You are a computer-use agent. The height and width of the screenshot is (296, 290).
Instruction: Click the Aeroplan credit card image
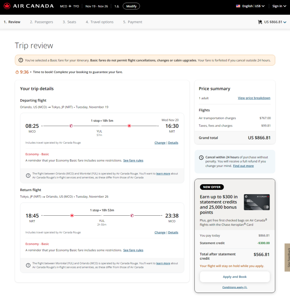[257, 202]
